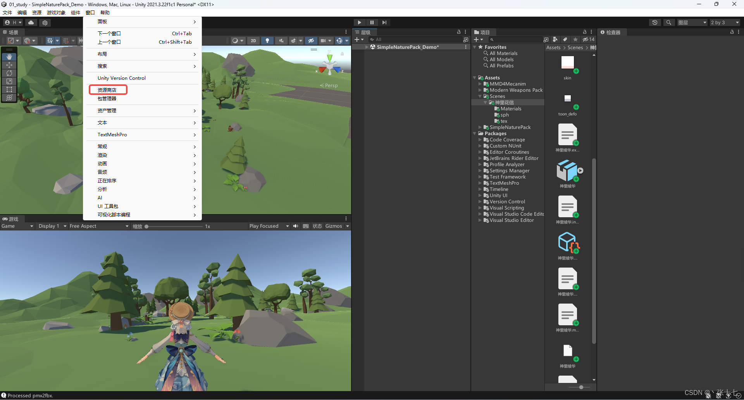Screen dimensions: 744x400
Task: Go to Assets in breadcrumb path
Action: pos(553,48)
